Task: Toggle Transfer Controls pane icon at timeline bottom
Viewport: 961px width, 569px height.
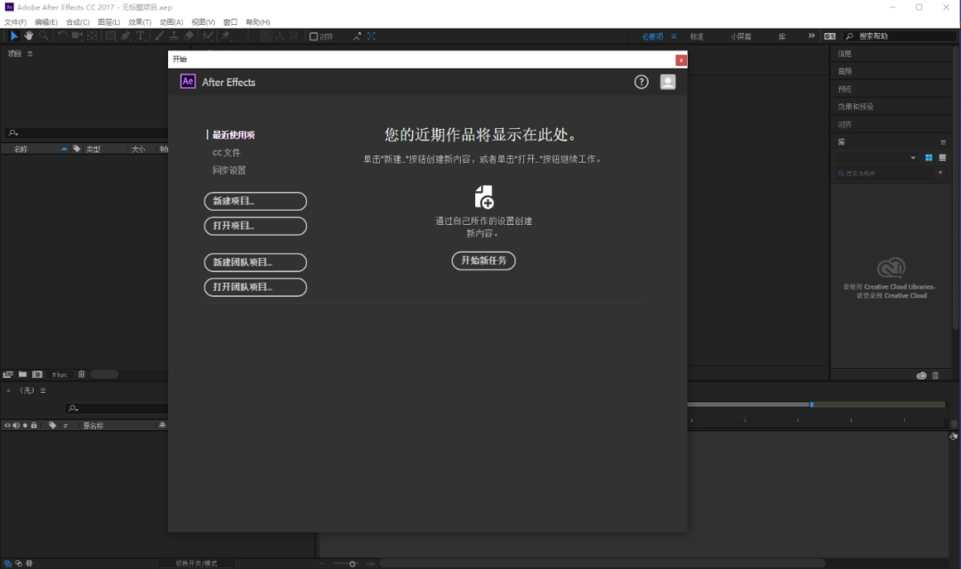Action: [x=19, y=564]
